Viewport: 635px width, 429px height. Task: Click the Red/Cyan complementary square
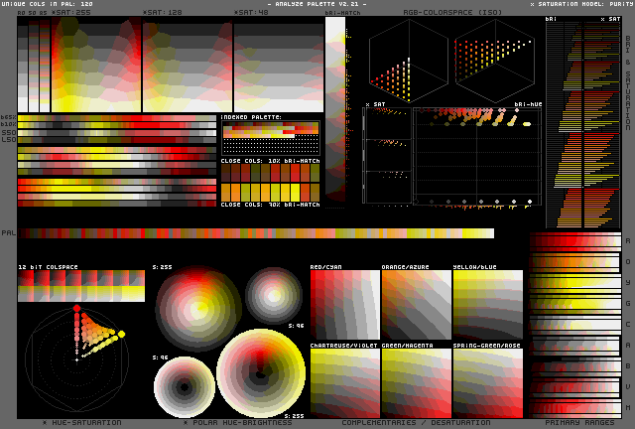coord(345,305)
